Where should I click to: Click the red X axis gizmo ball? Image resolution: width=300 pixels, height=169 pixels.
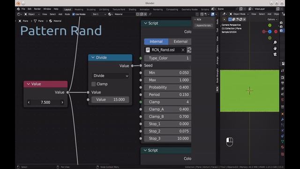(276, 31)
